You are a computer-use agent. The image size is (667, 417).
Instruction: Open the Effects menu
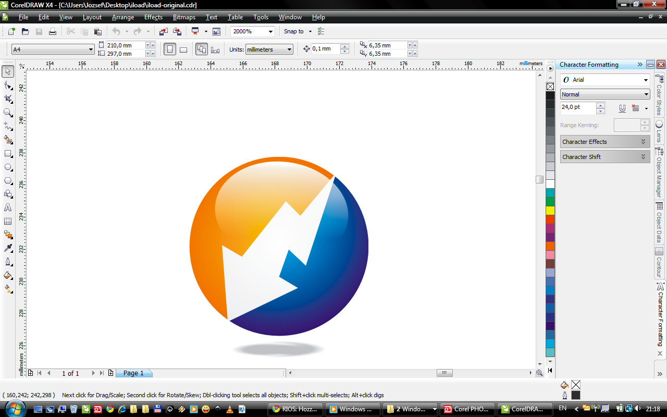coord(153,17)
